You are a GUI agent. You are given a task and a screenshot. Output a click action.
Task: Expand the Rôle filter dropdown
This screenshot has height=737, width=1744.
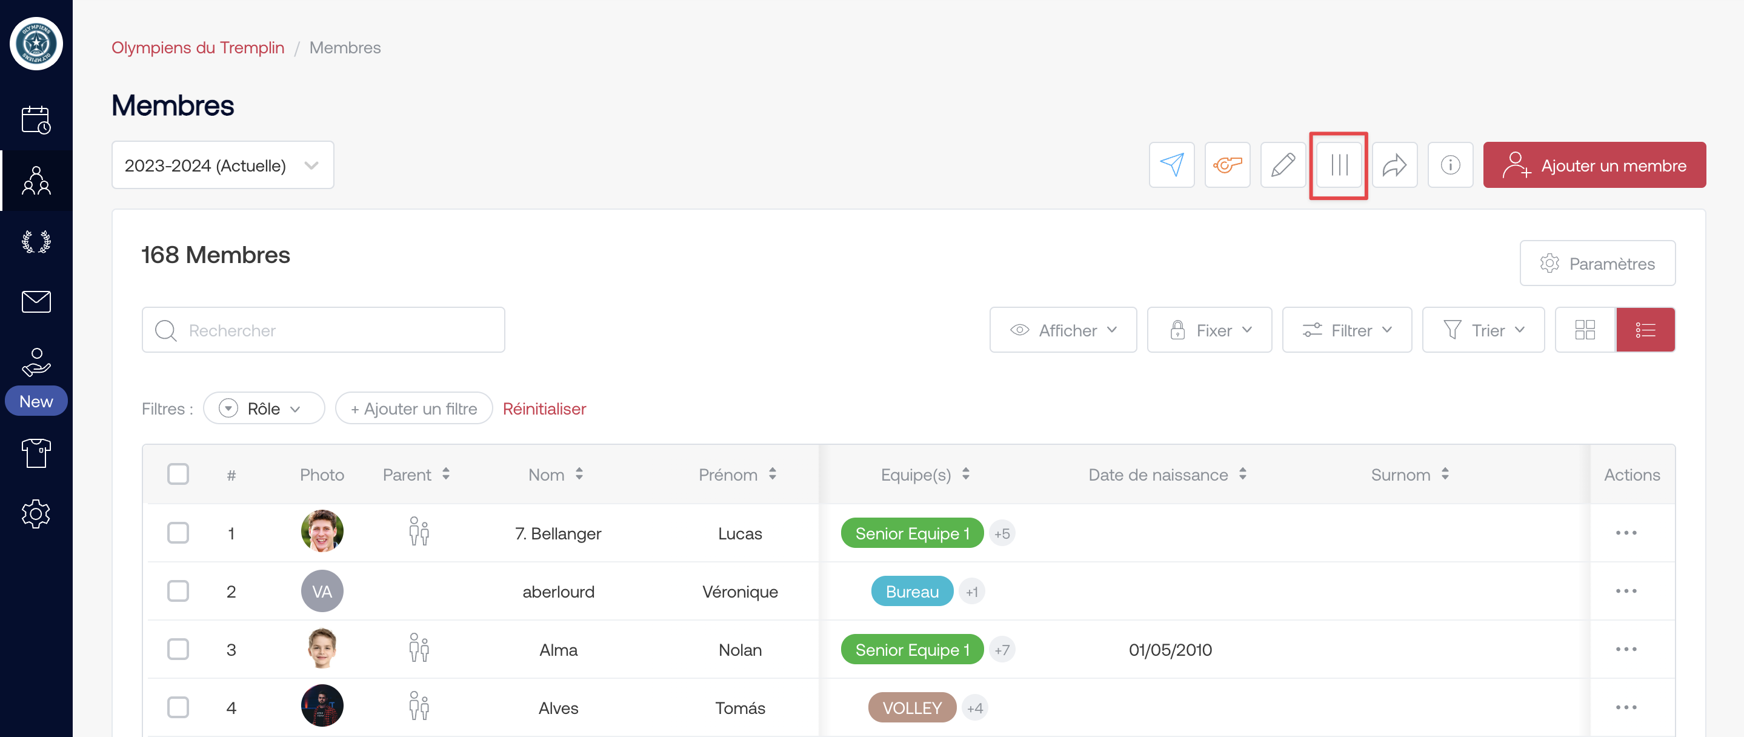(264, 409)
